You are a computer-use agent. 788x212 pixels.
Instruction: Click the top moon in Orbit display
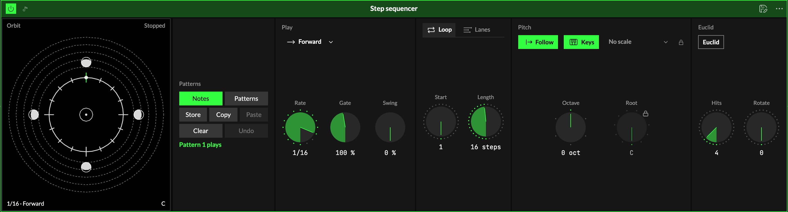point(86,63)
